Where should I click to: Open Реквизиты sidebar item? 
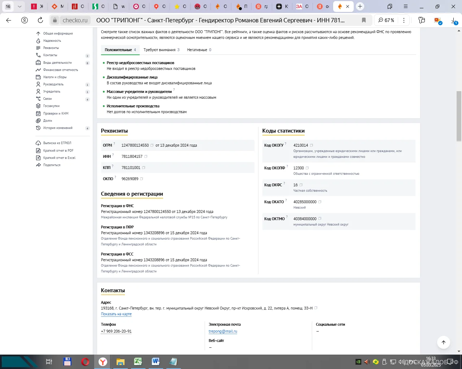(51, 48)
